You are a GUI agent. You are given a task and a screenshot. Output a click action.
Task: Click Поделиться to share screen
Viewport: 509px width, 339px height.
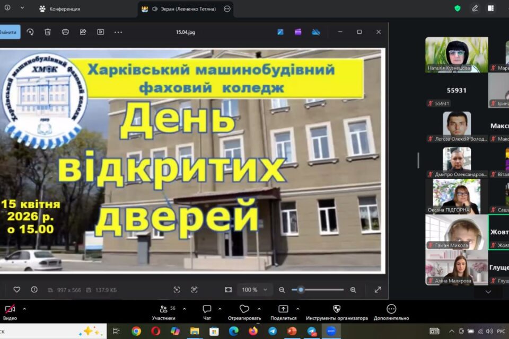(x=283, y=313)
